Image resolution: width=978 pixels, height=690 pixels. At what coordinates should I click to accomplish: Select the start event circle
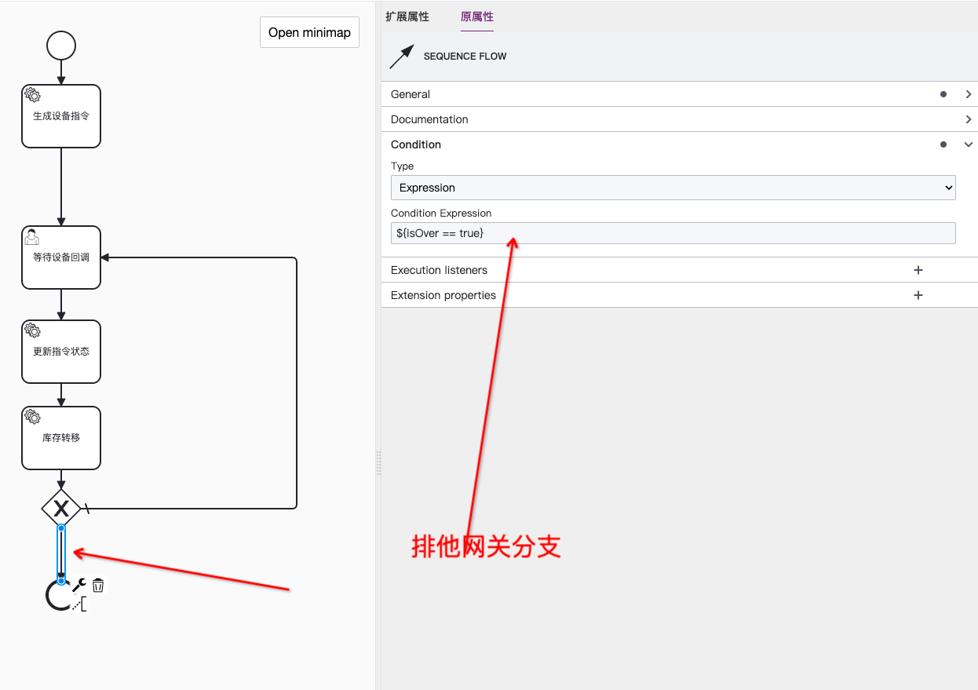tap(61, 46)
